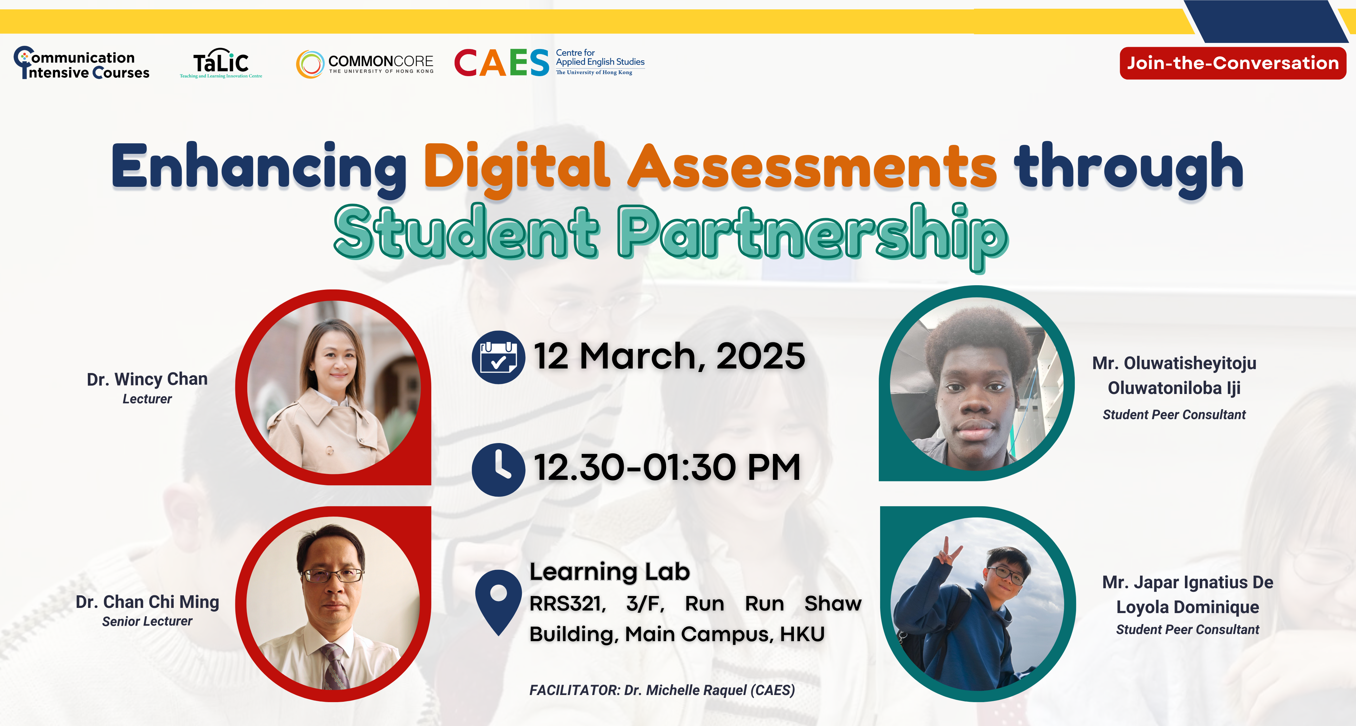Select Mr. Oluwatisheyitoju Iji's portrait photo

click(x=976, y=384)
